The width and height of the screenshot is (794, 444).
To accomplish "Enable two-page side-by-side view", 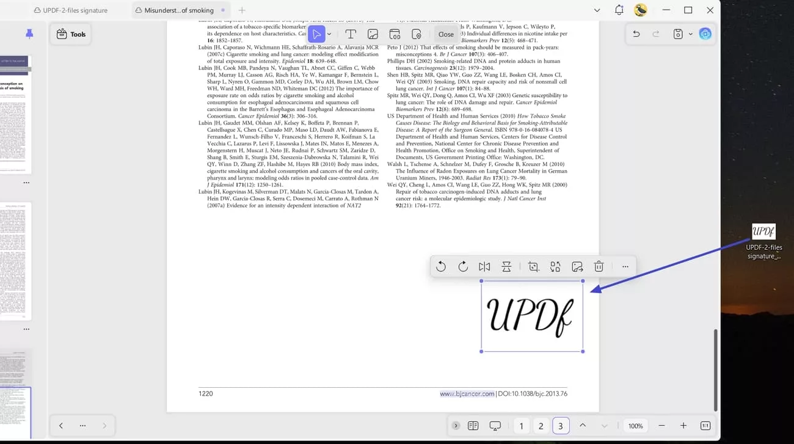I will 473,425.
